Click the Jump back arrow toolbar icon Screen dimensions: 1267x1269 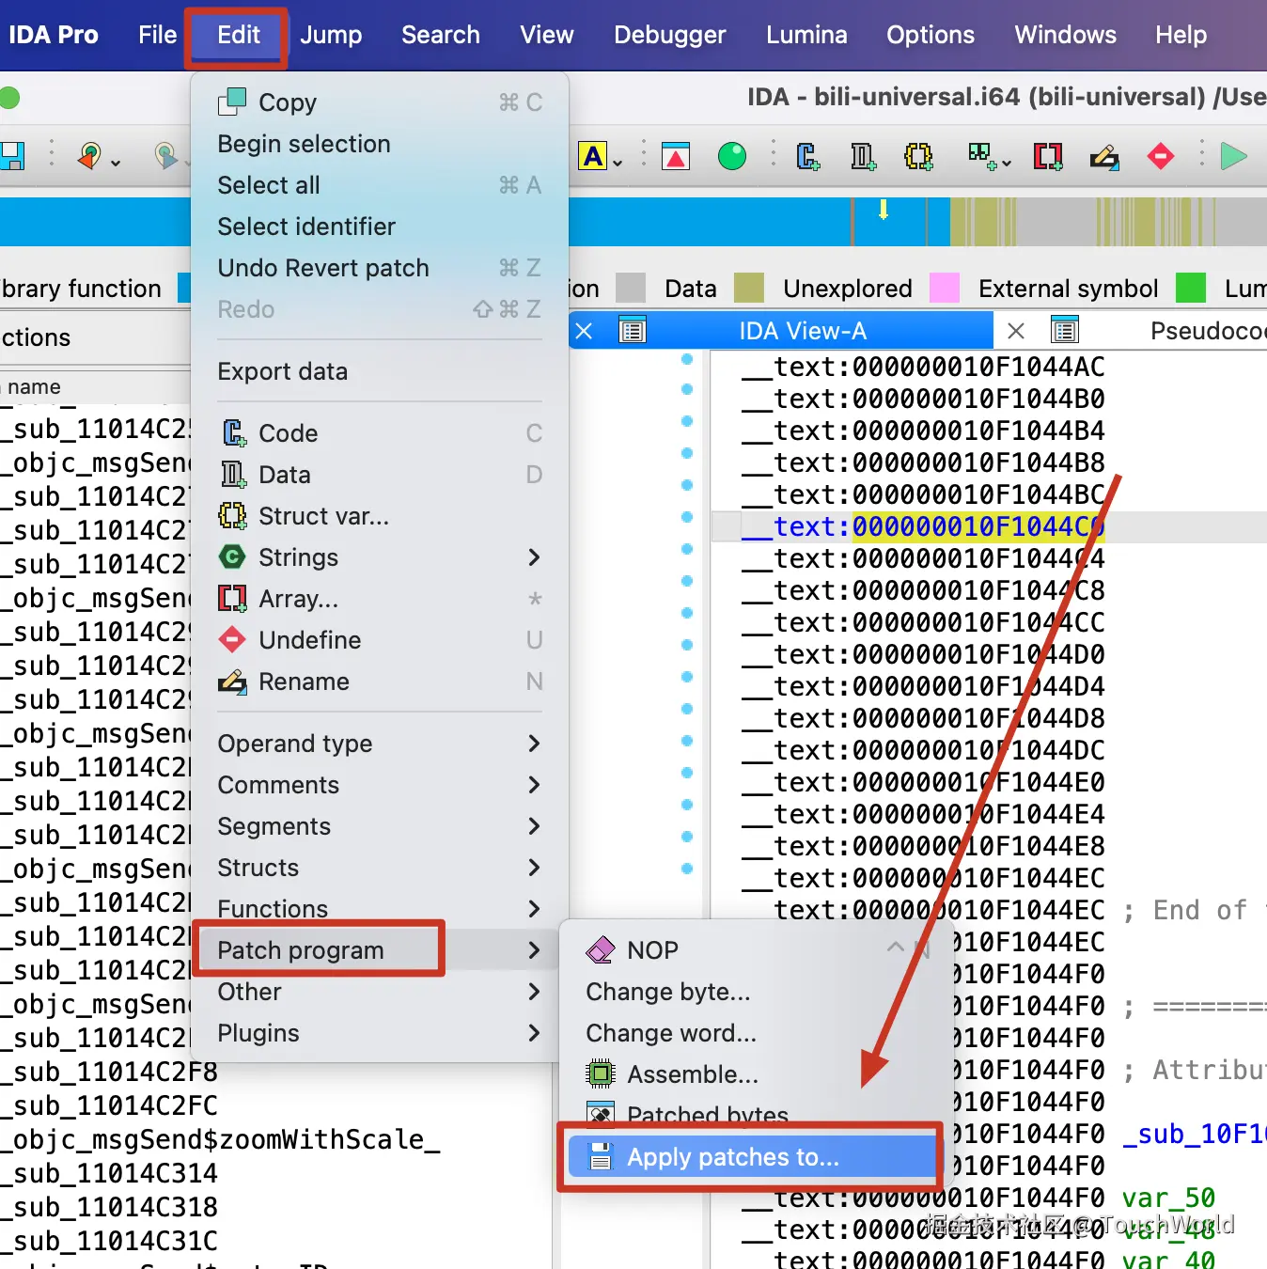[x=89, y=155]
